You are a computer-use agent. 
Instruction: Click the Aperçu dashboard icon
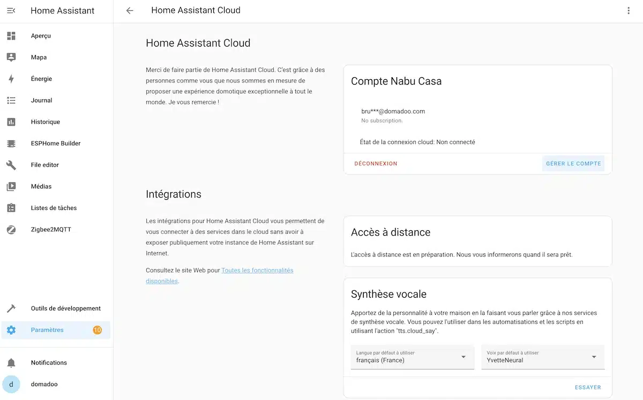[11, 36]
